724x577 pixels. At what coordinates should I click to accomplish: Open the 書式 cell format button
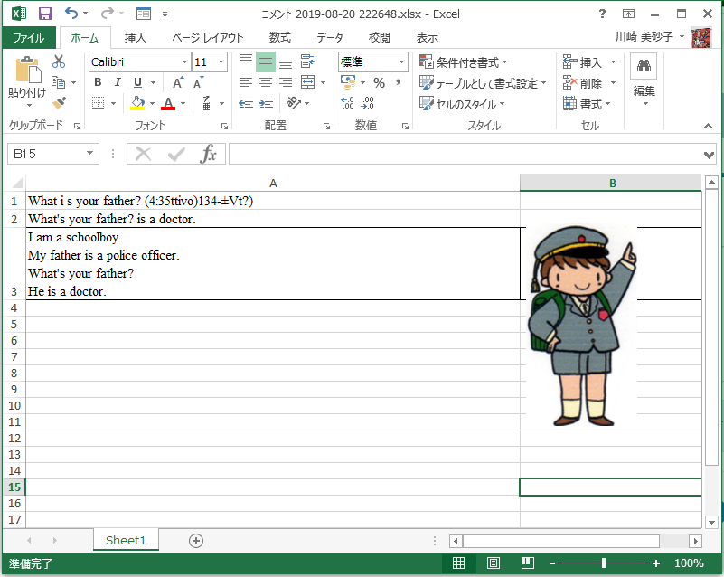(588, 104)
